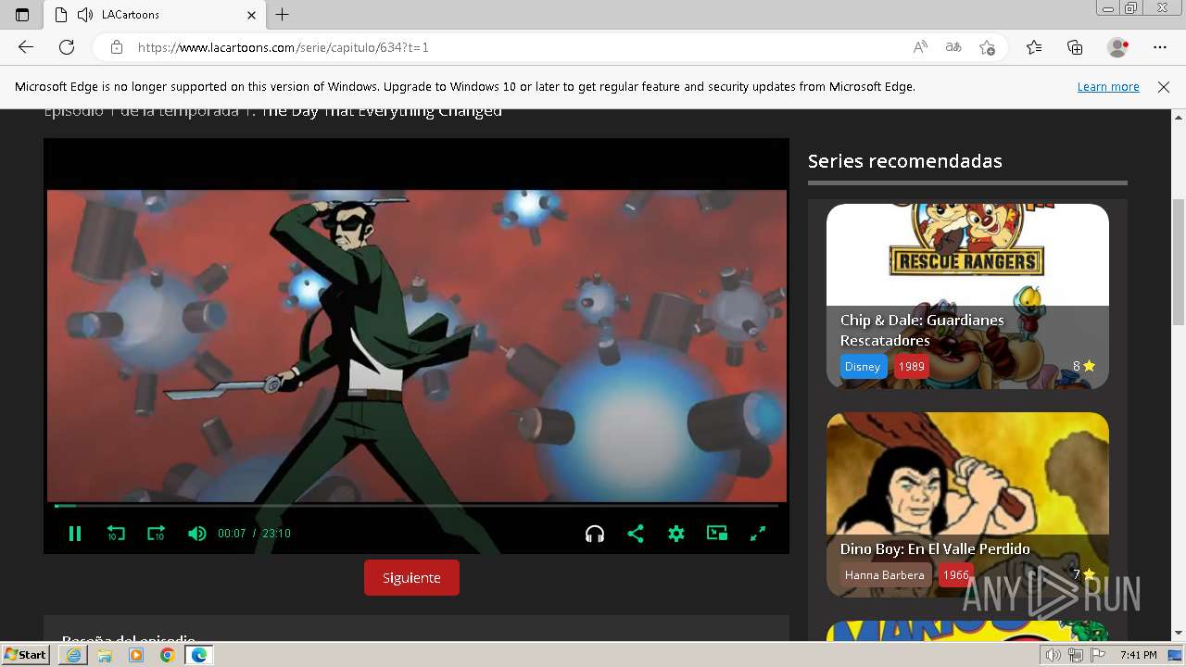The height and width of the screenshot is (667, 1186).
Task: Pause the video playback
Action: click(75, 534)
